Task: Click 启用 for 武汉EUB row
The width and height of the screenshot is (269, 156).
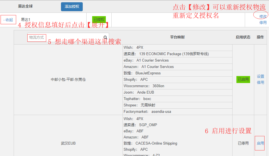Action: point(260,143)
